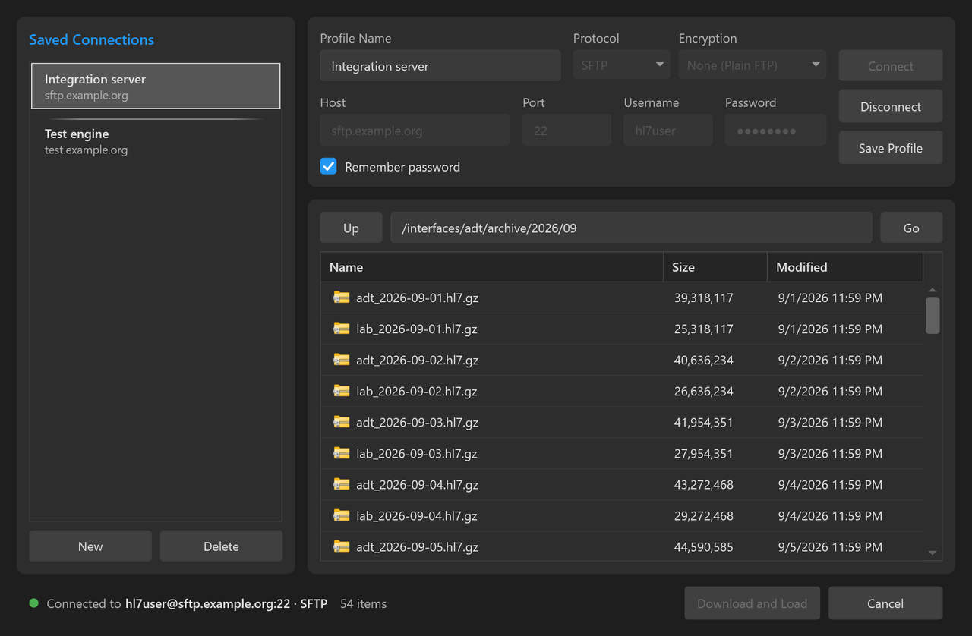Select the Integration server saved connection
The image size is (972, 636).
click(156, 87)
